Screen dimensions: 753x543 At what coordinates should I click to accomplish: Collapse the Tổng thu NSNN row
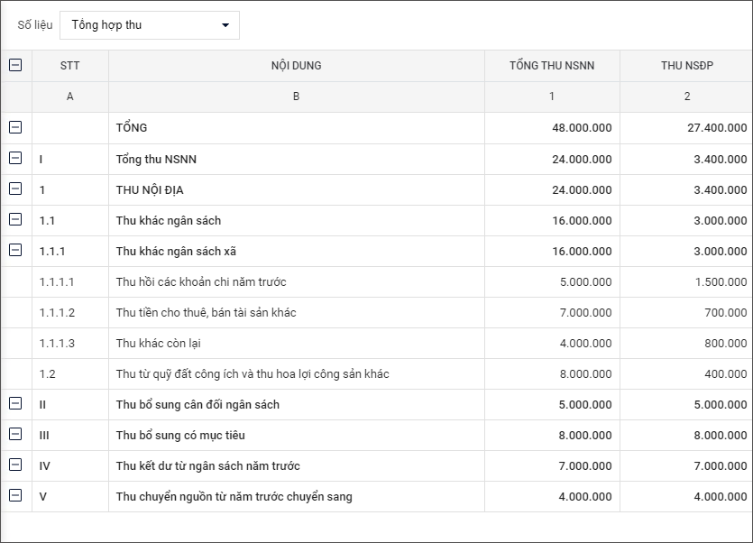point(15,159)
